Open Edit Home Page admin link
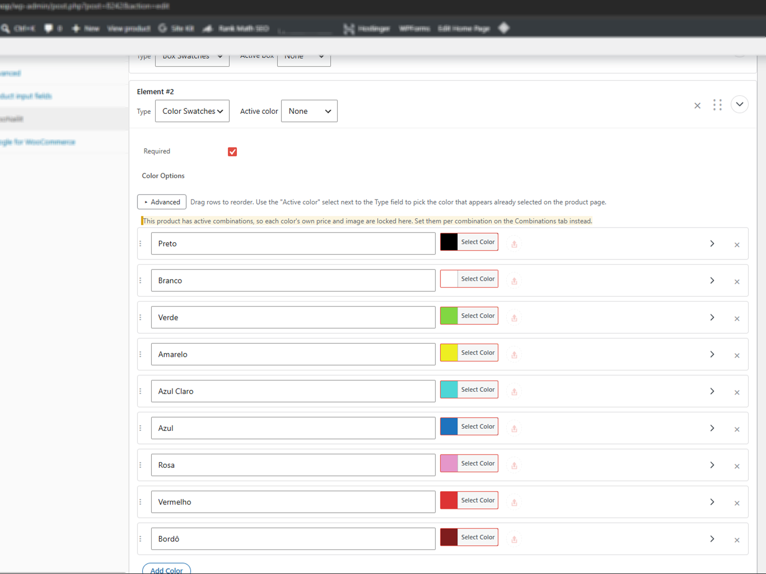Viewport: 766px width, 574px height. tap(464, 29)
